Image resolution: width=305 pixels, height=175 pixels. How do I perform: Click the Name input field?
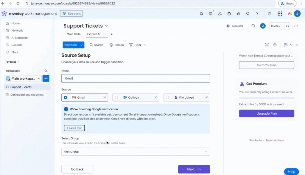point(136,78)
